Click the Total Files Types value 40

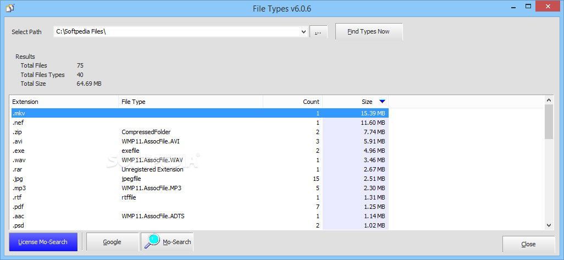[x=80, y=75]
